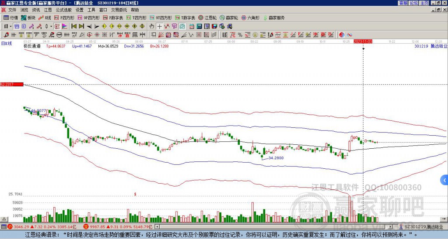This screenshot has width=448, height=239.
Task: Open the 浏览 menu
Action: [x=24, y=10]
